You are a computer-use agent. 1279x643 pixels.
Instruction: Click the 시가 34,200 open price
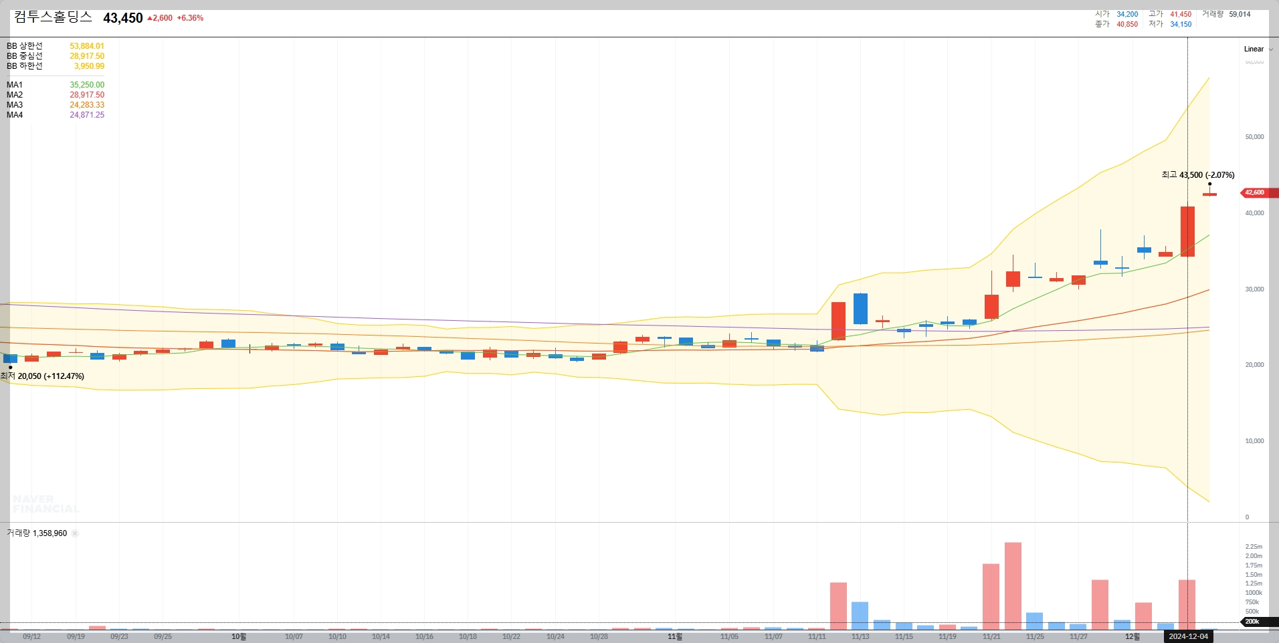(1116, 14)
